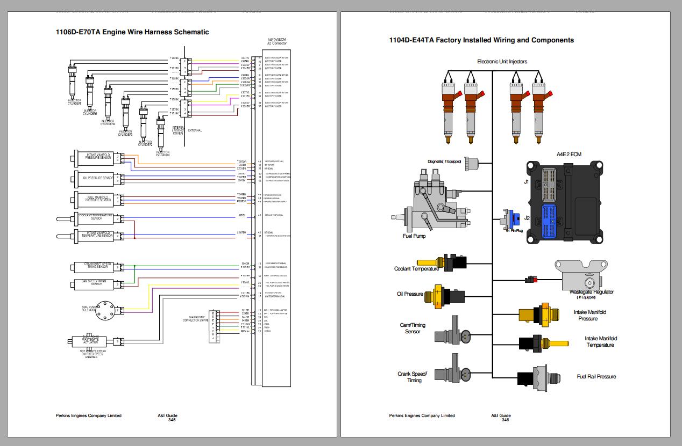Click the INJECTOR CYLINDER6 label
This screenshot has height=446, width=682.
74,101
